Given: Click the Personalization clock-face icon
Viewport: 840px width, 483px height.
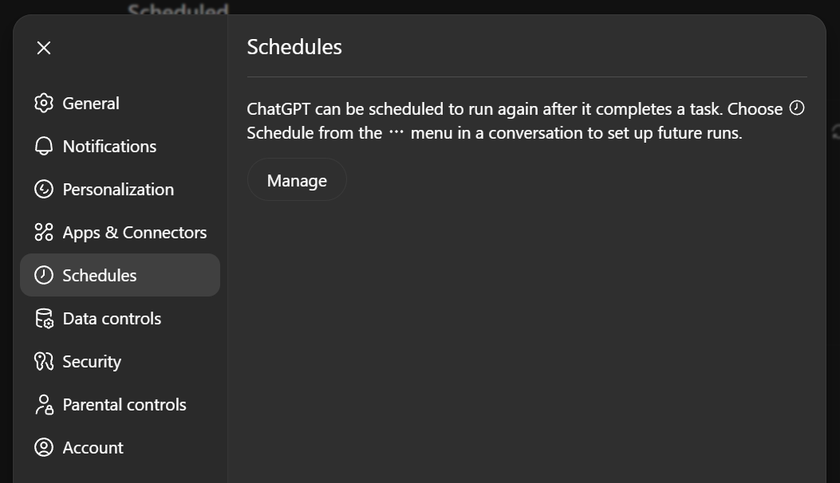Looking at the screenshot, I should pyautogui.click(x=45, y=189).
